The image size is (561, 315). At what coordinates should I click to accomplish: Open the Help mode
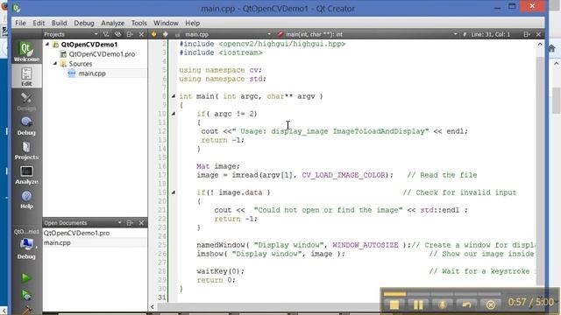tap(26, 199)
